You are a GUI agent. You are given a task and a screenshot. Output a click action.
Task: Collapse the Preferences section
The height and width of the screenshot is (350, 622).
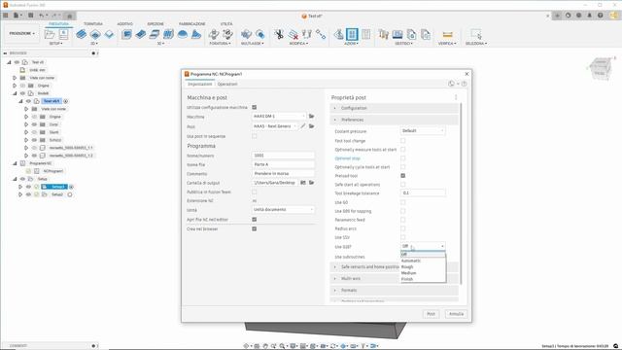pyautogui.click(x=394, y=120)
